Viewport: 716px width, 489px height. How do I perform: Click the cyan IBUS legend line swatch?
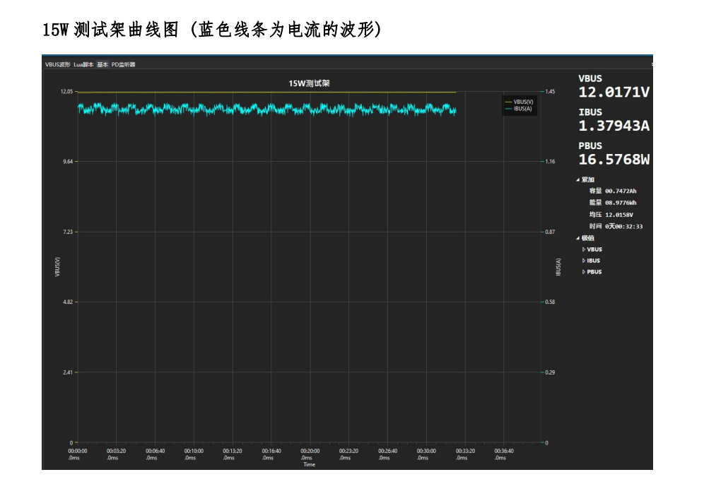[508, 108]
